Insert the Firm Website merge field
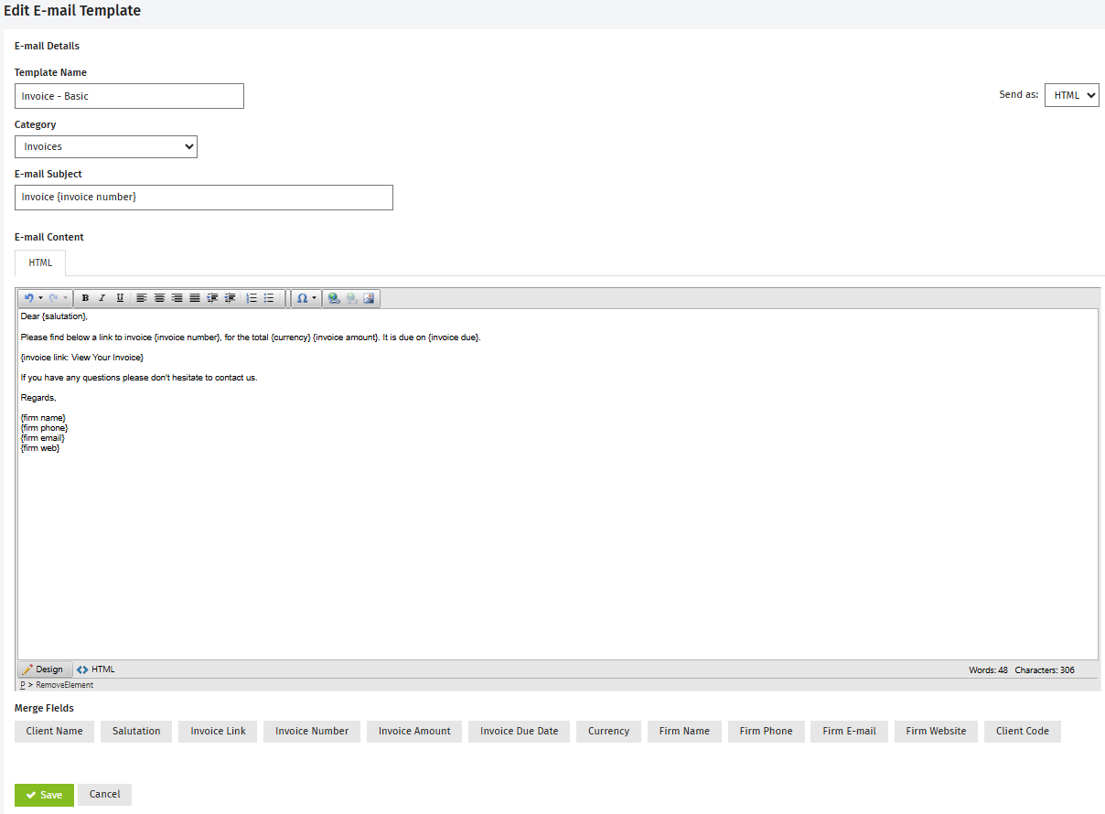The width and height of the screenshot is (1105, 814). point(936,732)
